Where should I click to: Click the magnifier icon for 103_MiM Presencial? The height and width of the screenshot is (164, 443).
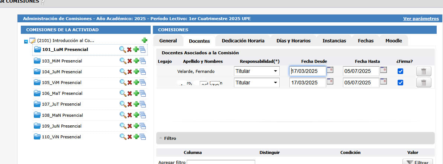(x=122, y=61)
